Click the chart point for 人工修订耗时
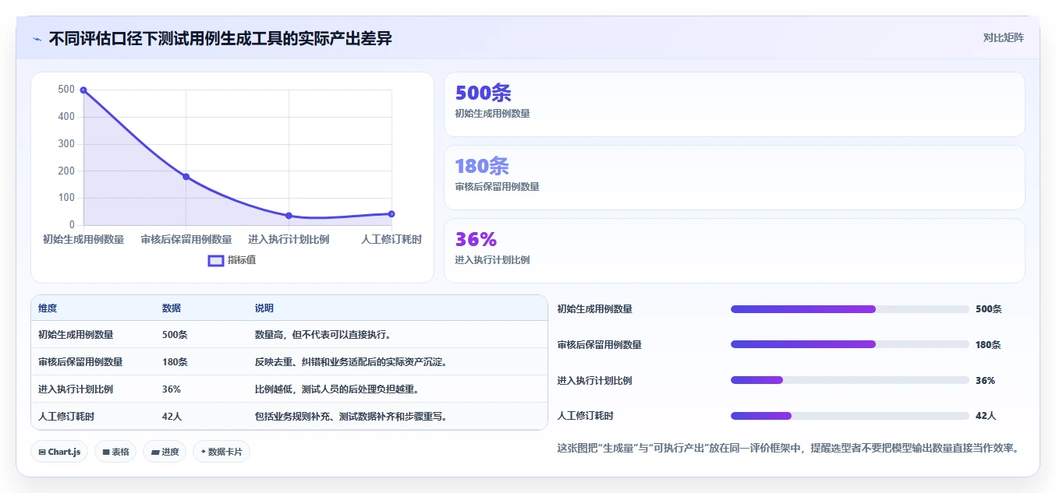Image resolution: width=1056 pixels, height=493 pixels. (392, 214)
